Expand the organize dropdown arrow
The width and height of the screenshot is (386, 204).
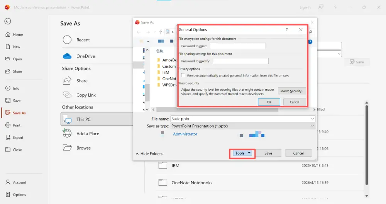point(148,41)
